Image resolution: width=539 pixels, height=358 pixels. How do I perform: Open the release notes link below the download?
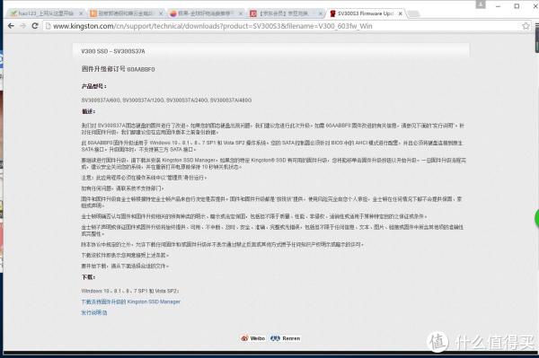pos(93,313)
